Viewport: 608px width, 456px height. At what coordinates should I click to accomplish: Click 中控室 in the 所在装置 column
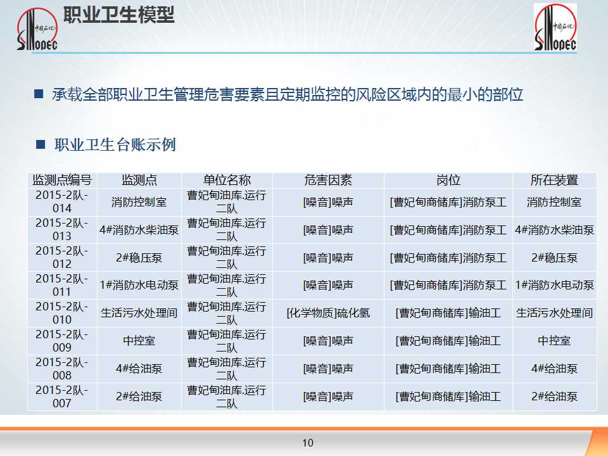click(555, 341)
